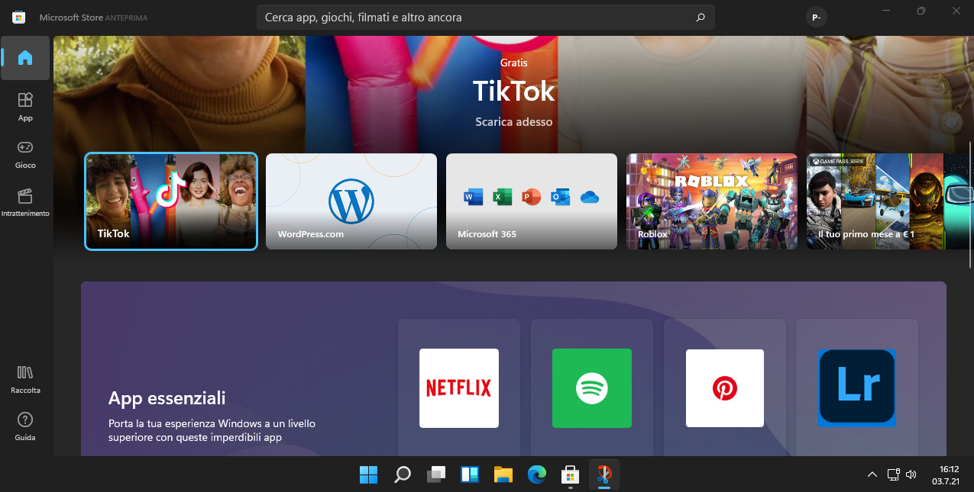Viewport: 974px width, 492px height.
Task: Click the Gratis label on hero banner
Action: pos(513,63)
